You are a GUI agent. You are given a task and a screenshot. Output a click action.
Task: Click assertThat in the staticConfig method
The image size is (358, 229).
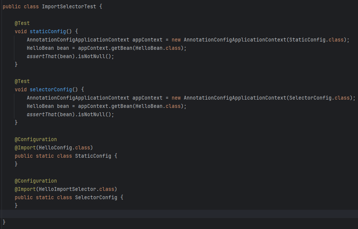42,56
